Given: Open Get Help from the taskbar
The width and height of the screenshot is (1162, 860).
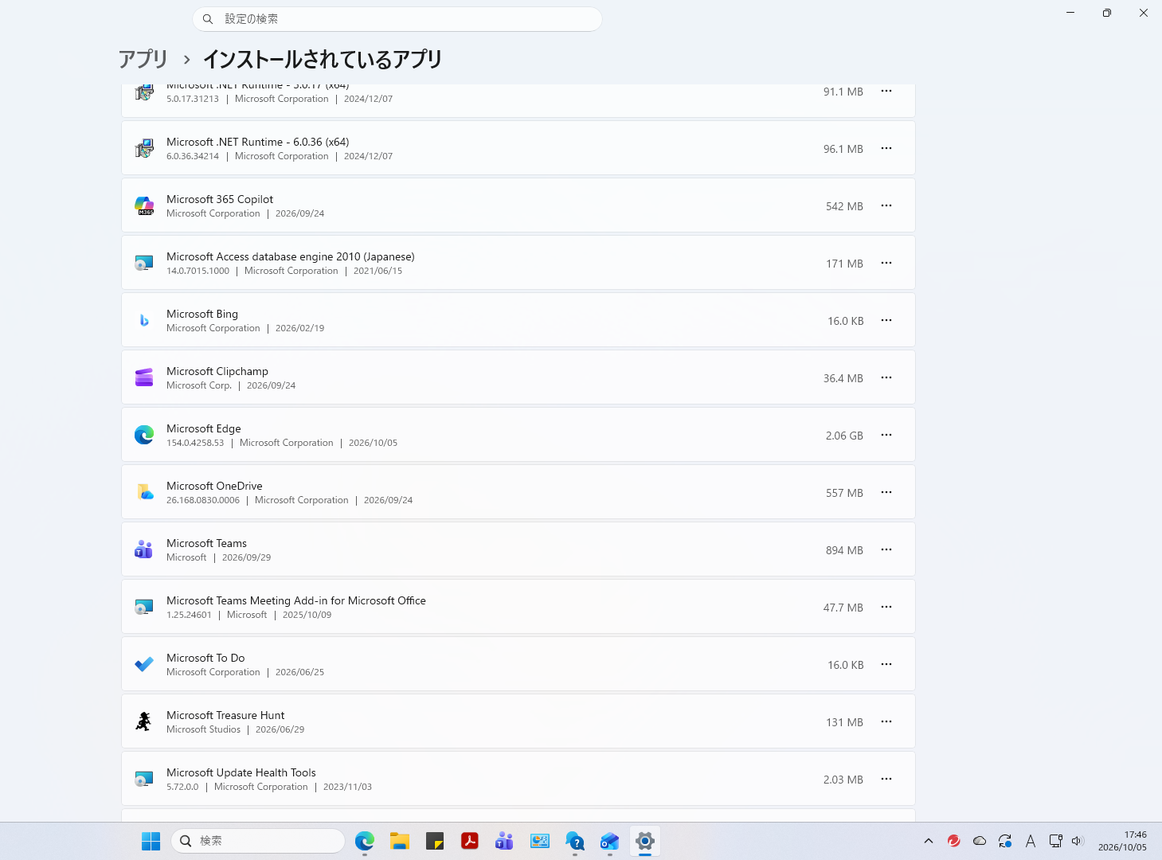Looking at the screenshot, I should tap(575, 841).
